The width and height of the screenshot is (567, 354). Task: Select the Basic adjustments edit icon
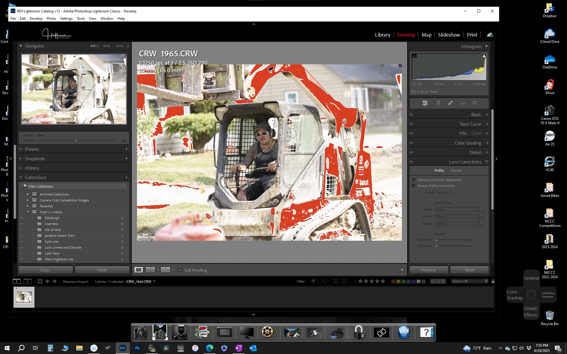[425, 103]
